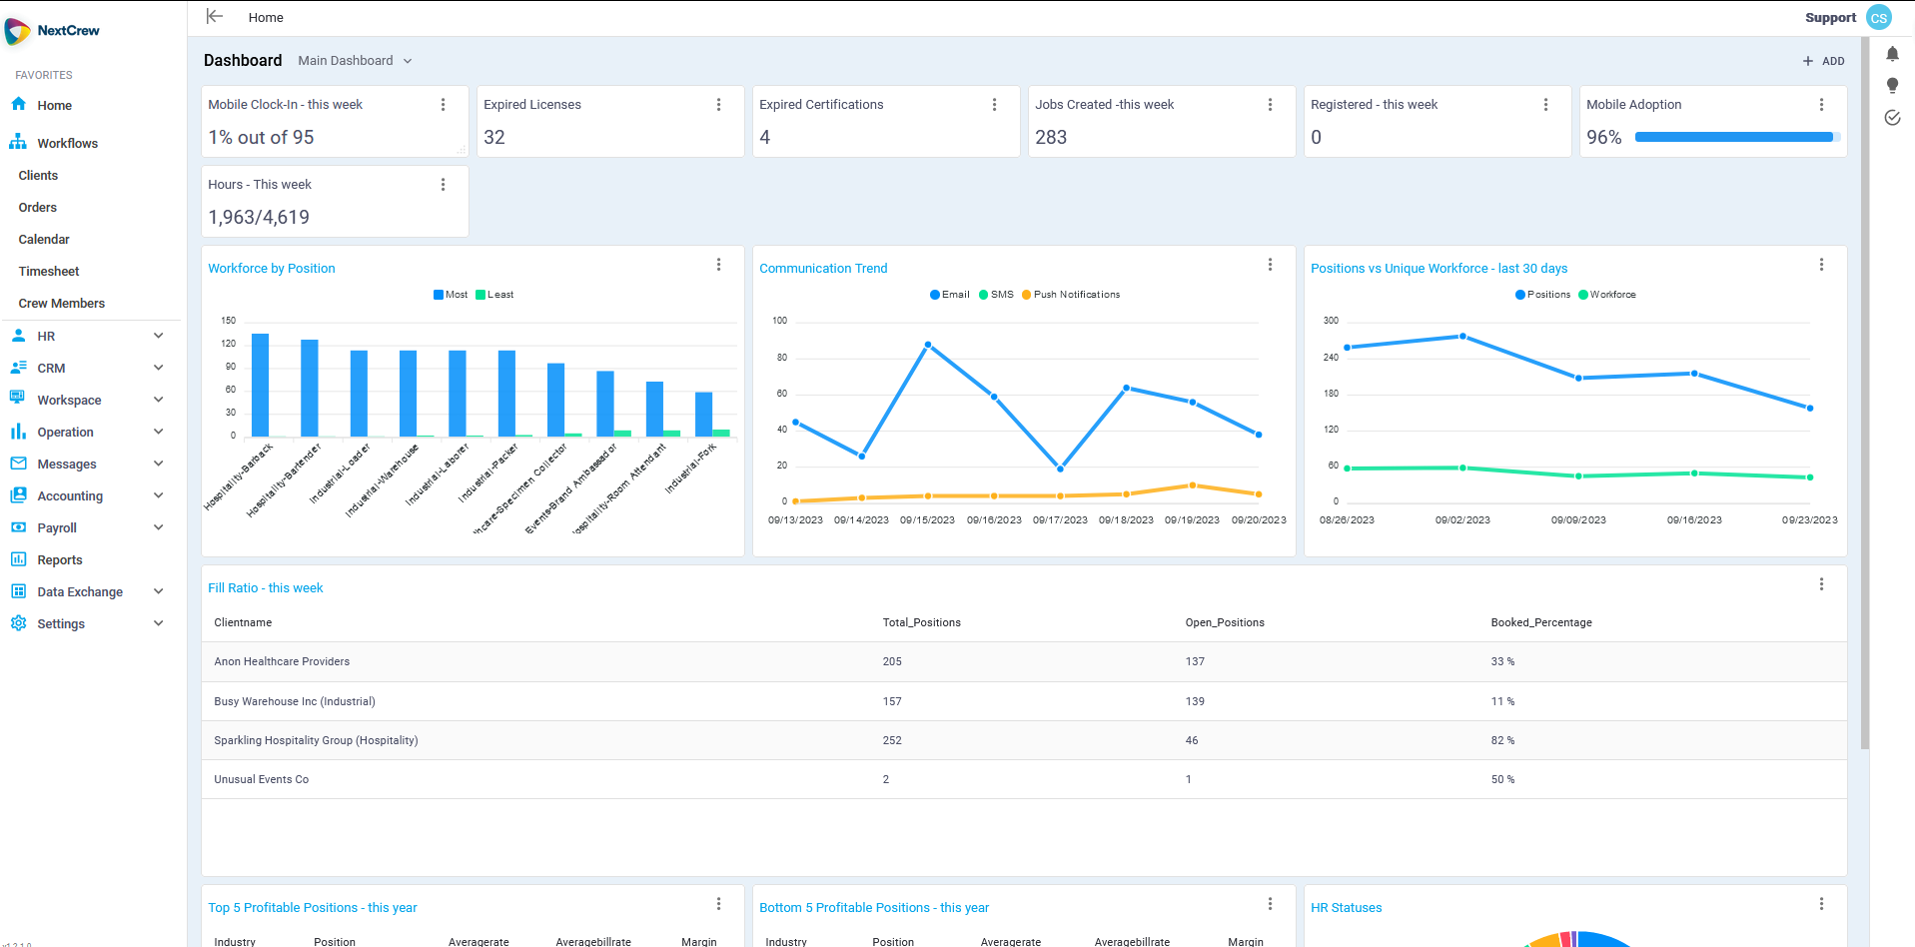Expand the Operation menu chevron
The height and width of the screenshot is (947, 1915).
tap(158, 432)
